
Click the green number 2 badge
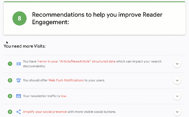(10, 80)
